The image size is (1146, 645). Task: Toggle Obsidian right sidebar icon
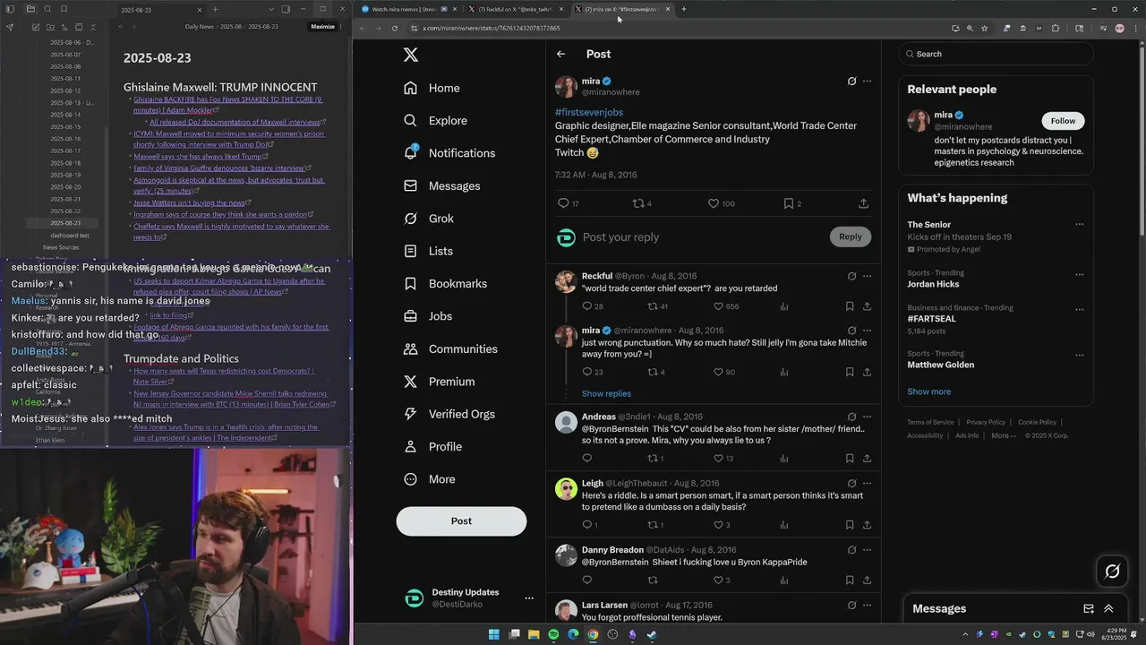point(286,9)
